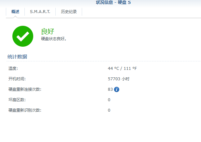The height and width of the screenshot is (142, 201).
Task: Click the 状况信息 - 硬盘 5 window title
Action: pyautogui.click(x=113, y=2)
